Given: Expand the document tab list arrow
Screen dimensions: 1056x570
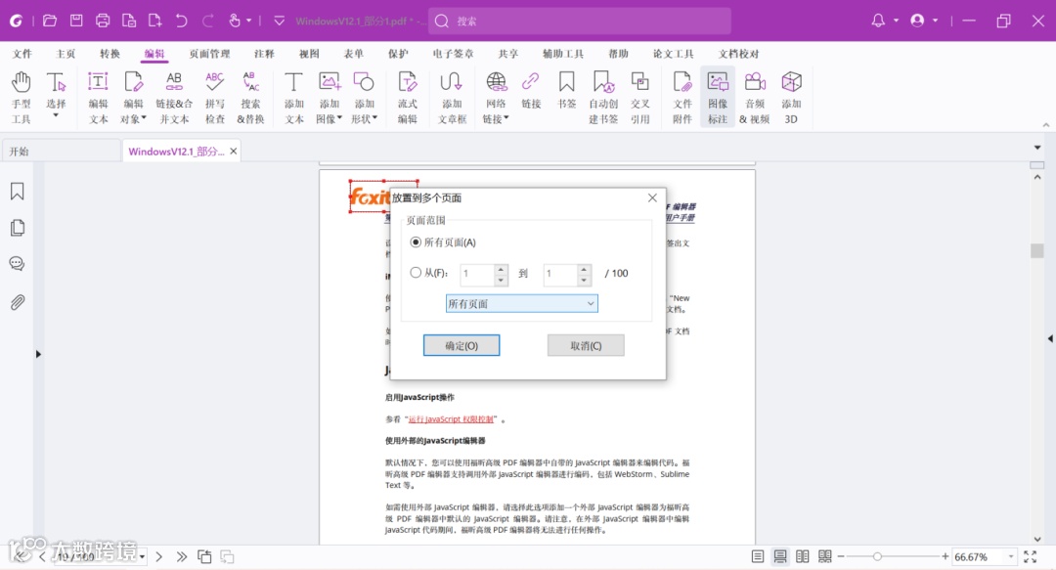Looking at the screenshot, I should coord(1037,148).
